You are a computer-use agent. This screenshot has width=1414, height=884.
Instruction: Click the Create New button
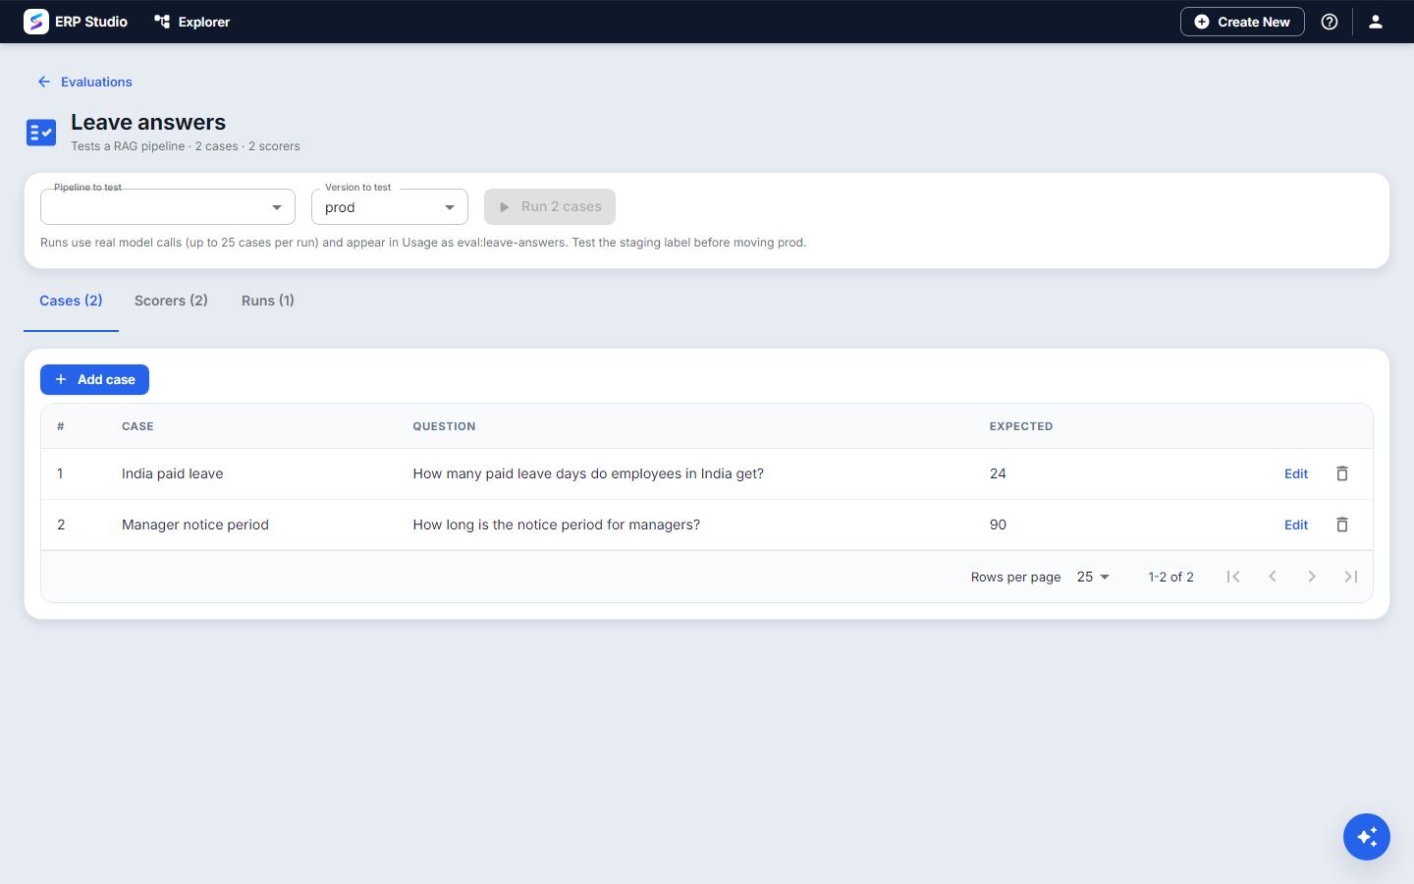click(x=1242, y=22)
